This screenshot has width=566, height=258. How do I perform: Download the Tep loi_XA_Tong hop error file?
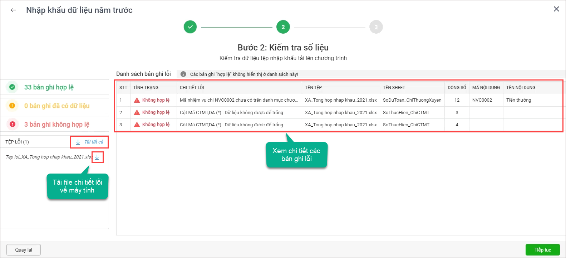[97, 157]
